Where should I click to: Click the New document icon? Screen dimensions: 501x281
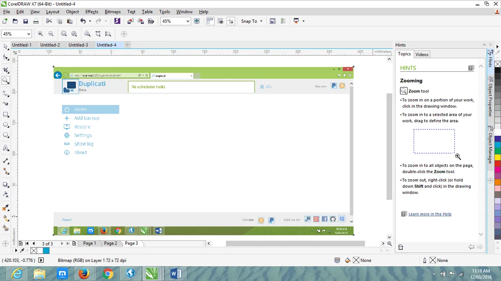[5, 21]
